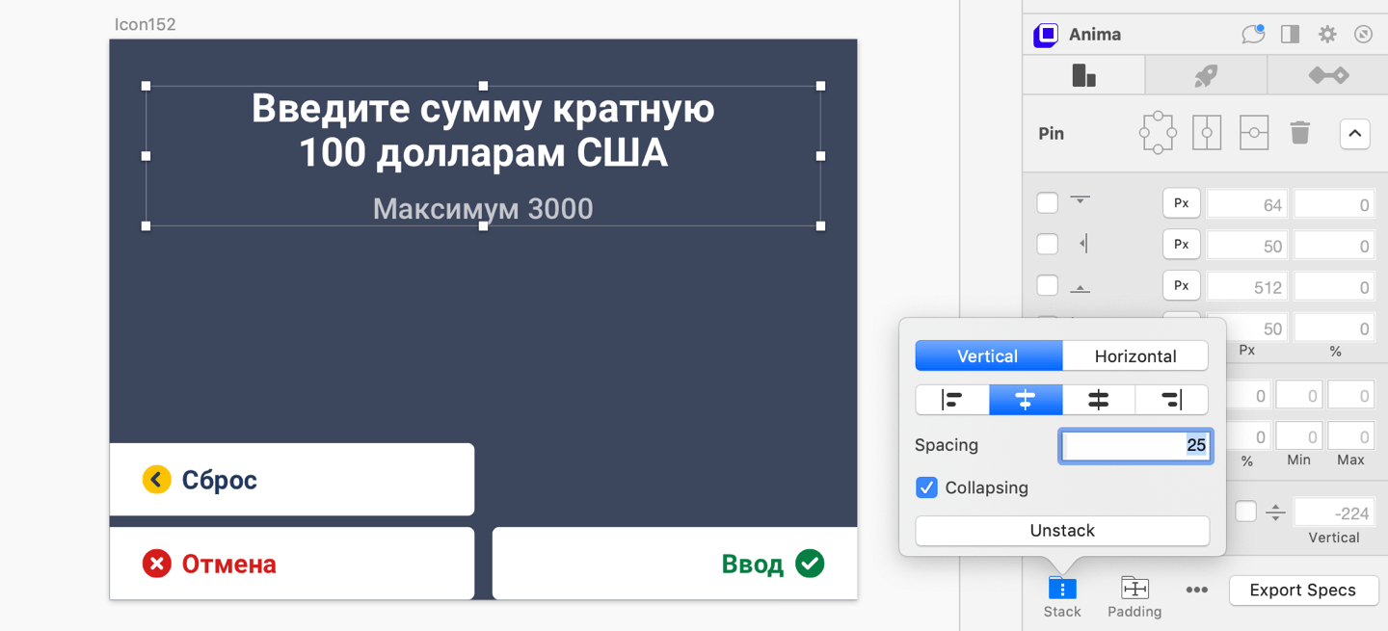Viewport: 1388px width, 631px height.
Task: Click the Export Specs button
Action: coord(1302,591)
